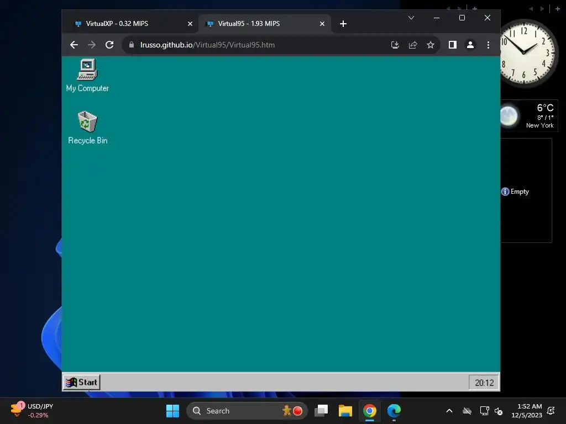Viewport: 566px width, 424px height.
Task: Open the network status tray icon
Action: coord(484,411)
